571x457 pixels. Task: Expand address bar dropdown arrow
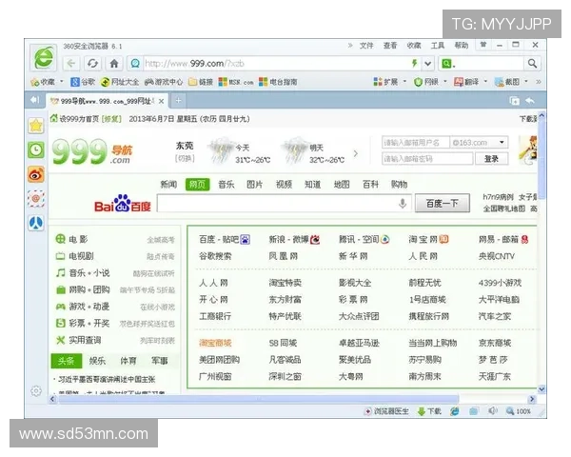pos(428,64)
